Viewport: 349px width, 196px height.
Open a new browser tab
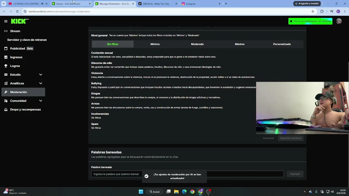(226, 4)
